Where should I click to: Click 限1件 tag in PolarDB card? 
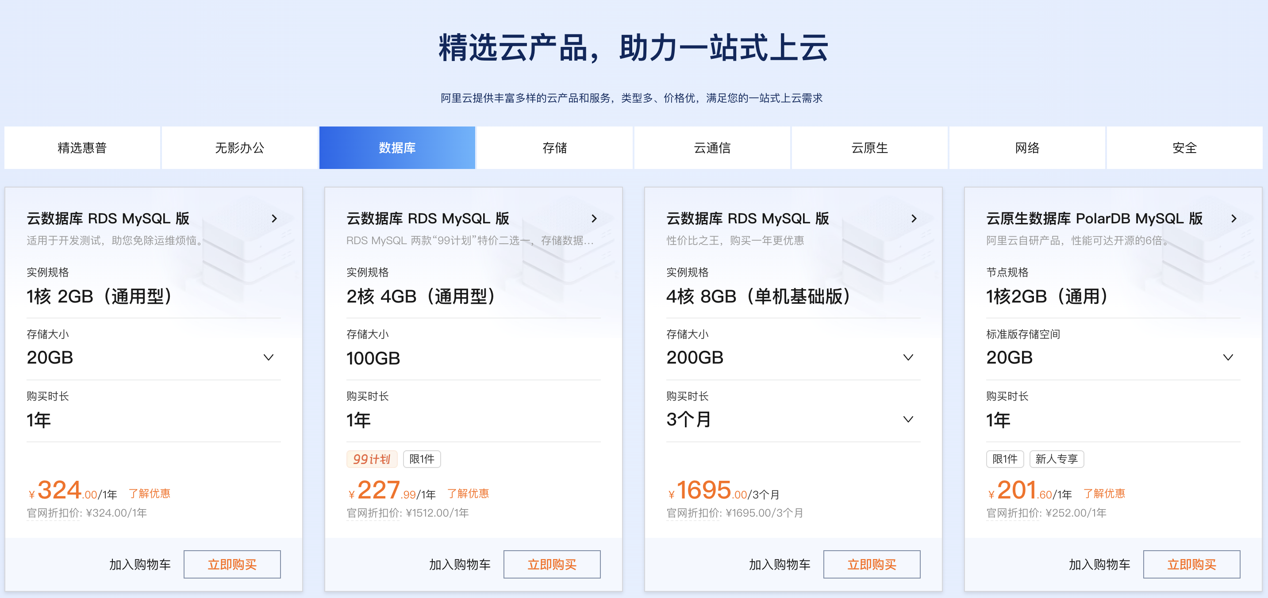click(x=1005, y=459)
